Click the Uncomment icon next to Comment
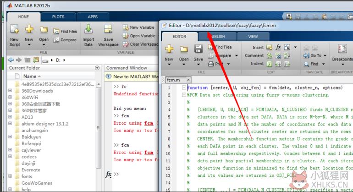 click(278, 55)
